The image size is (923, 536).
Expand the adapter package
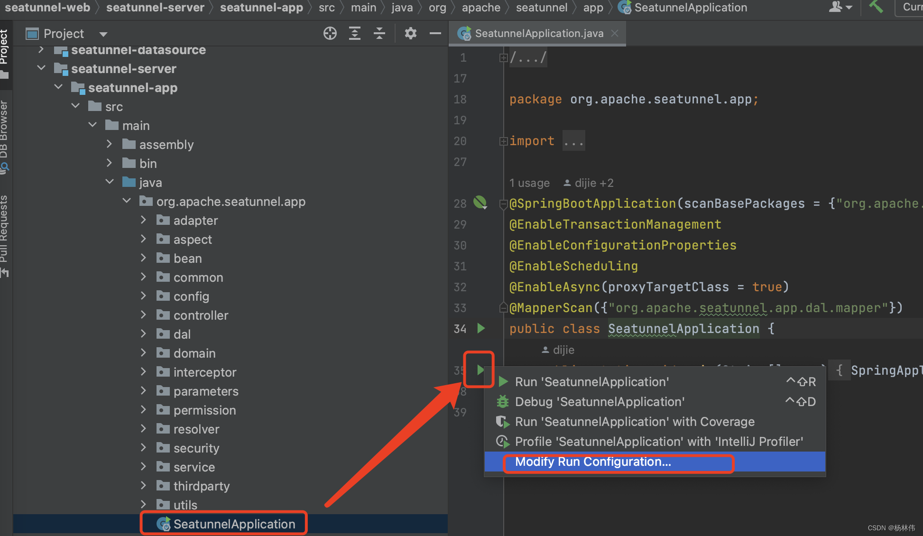pos(144,220)
